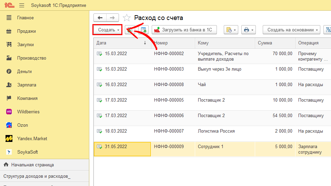
Task: Open the reports dropdown with clock icon
Action: 231,30
